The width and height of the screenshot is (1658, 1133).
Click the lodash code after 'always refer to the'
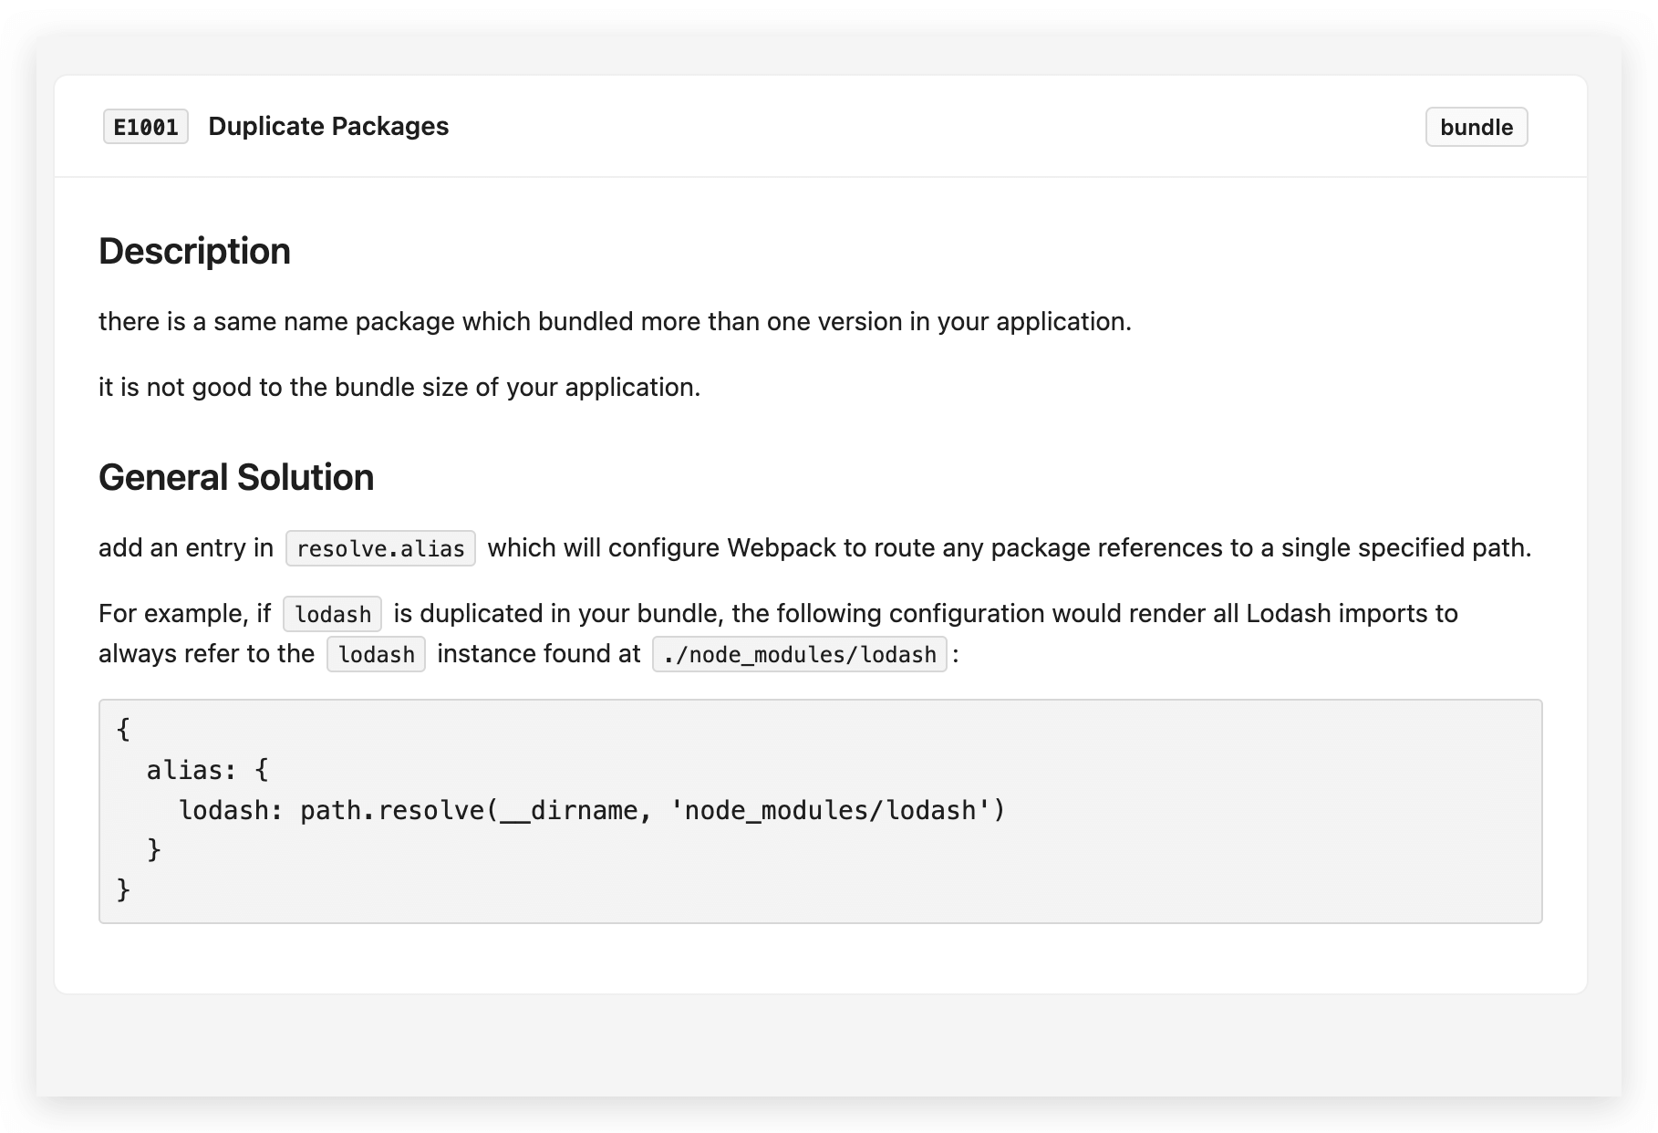pos(376,654)
